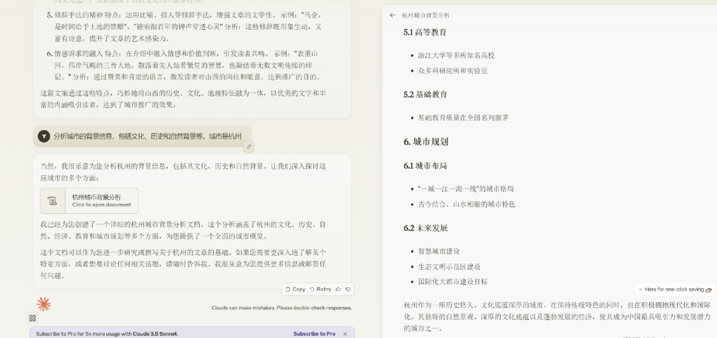
Task: Click bullet 古今结合、山水相融的城市特色
Action: click(x=466, y=205)
